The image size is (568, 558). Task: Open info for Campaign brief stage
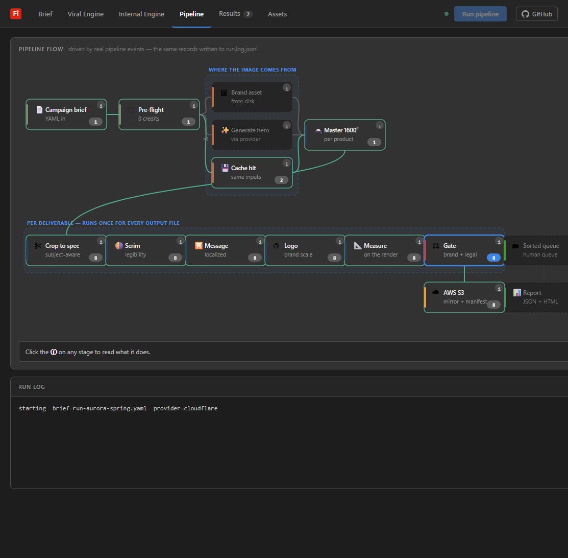point(101,106)
